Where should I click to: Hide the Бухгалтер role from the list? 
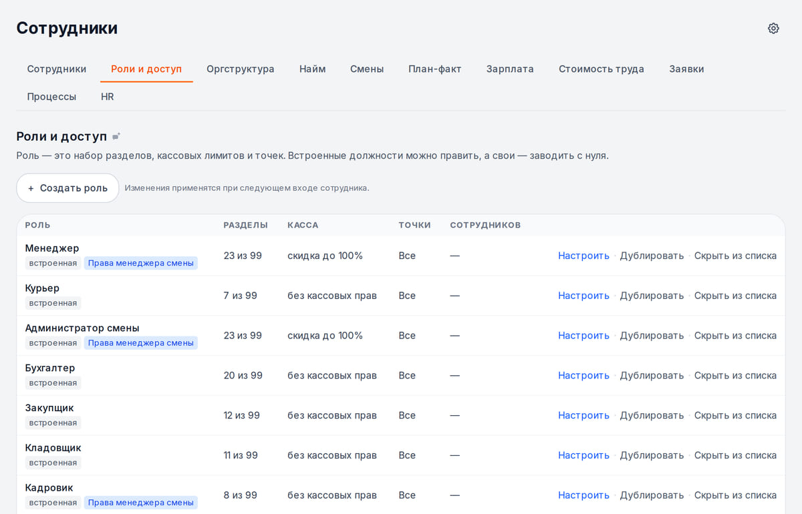pyautogui.click(x=735, y=376)
